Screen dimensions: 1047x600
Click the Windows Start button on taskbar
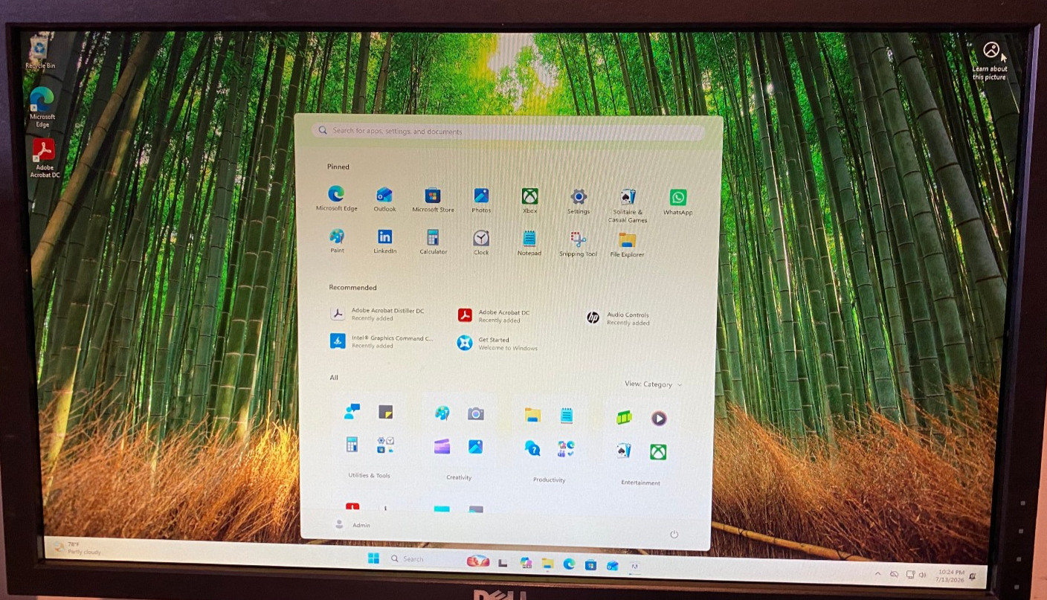(x=373, y=558)
